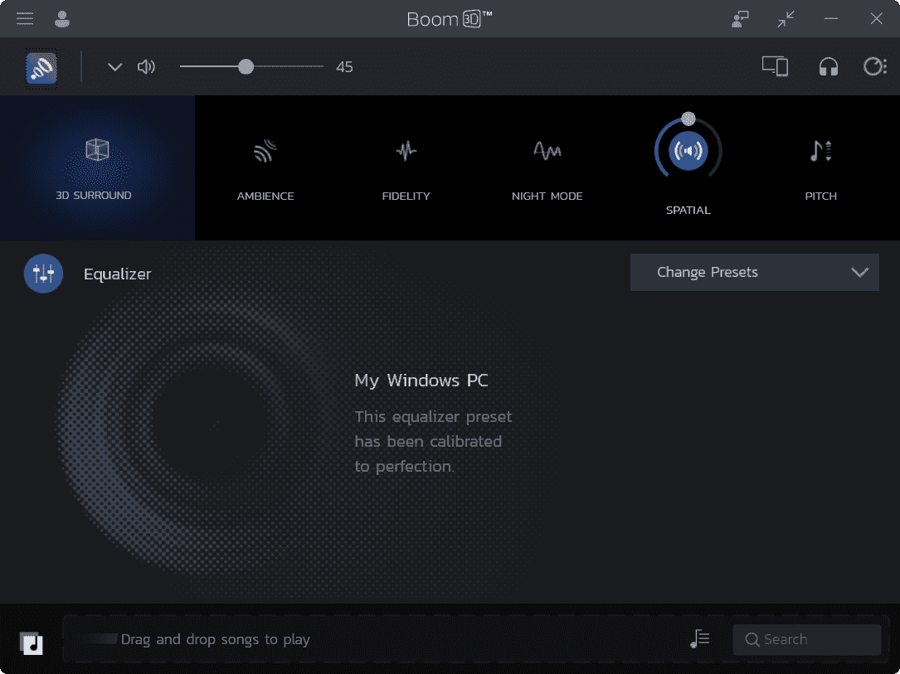Switch to the compact mini window view

click(x=786, y=19)
